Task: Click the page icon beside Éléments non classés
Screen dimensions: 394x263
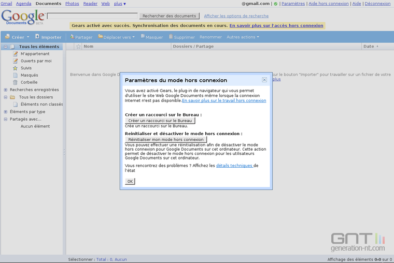Action: [16, 104]
